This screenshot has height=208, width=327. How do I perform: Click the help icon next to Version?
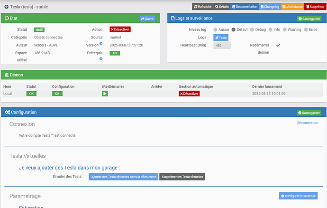click(101, 44)
